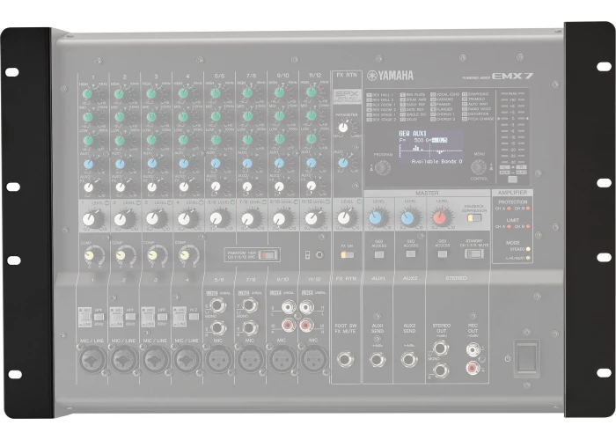Flip the STANDBY CH 1-7/8 MUTE switch
Viewport: 616px width, 440px height.
coord(474,253)
